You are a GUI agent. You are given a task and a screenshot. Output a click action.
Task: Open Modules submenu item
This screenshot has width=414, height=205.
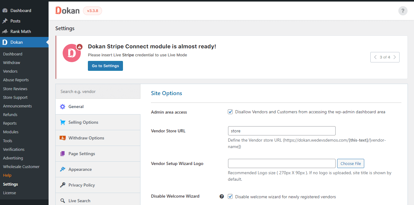[11, 132]
